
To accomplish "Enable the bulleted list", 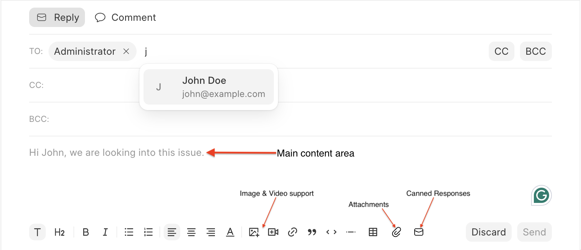I will (129, 232).
